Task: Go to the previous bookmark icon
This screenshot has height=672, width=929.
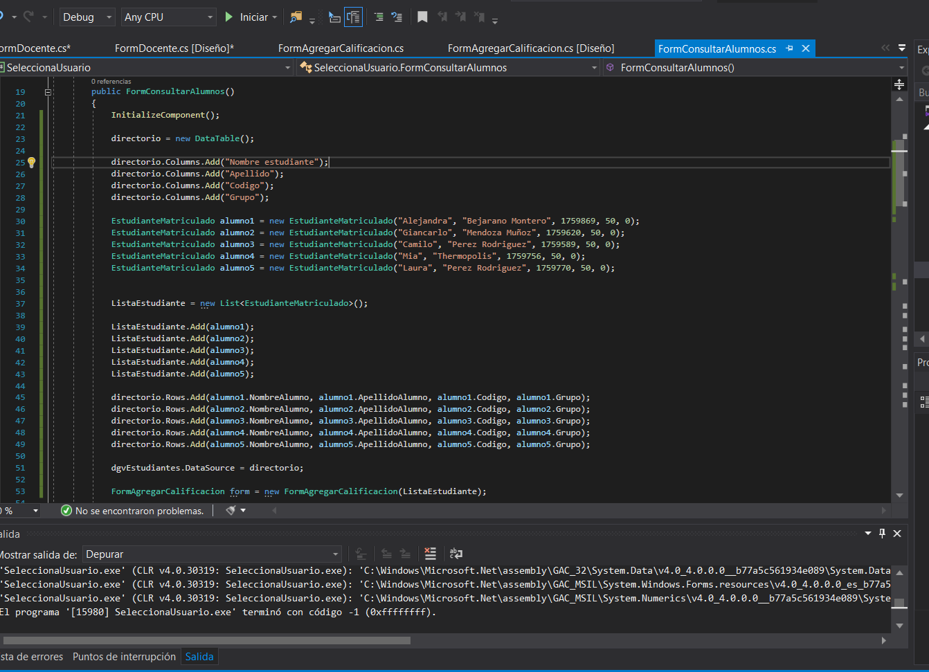Action: pyautogui.click(x=442, y=17)
